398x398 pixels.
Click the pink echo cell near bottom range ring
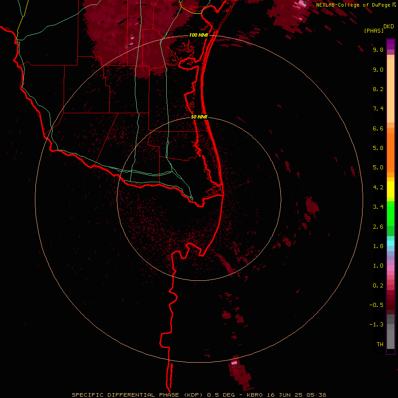tap(234, 363)
